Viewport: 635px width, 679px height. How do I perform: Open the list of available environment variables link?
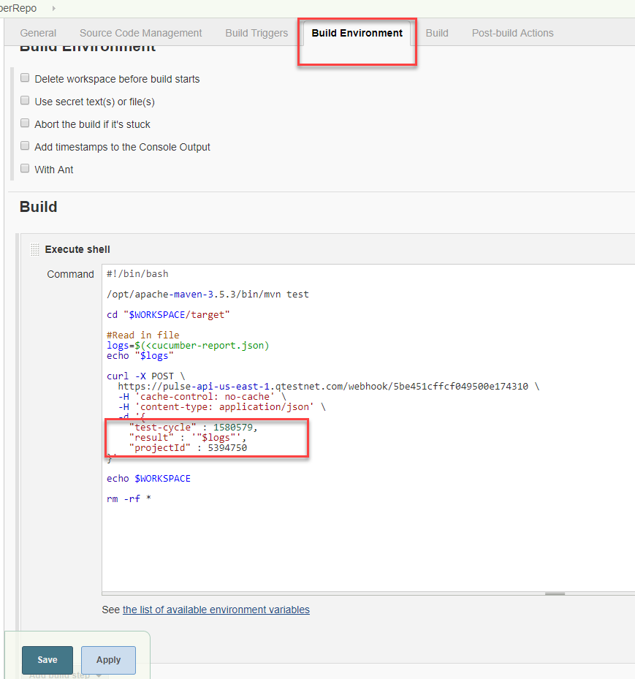216,610
